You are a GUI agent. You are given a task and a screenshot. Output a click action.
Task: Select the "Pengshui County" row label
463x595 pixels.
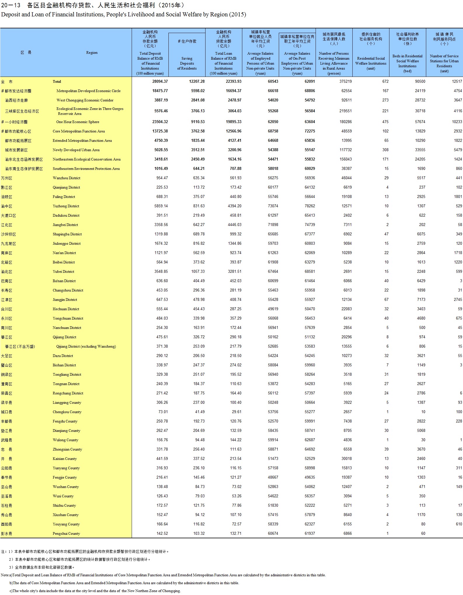[x=66, y=534]
